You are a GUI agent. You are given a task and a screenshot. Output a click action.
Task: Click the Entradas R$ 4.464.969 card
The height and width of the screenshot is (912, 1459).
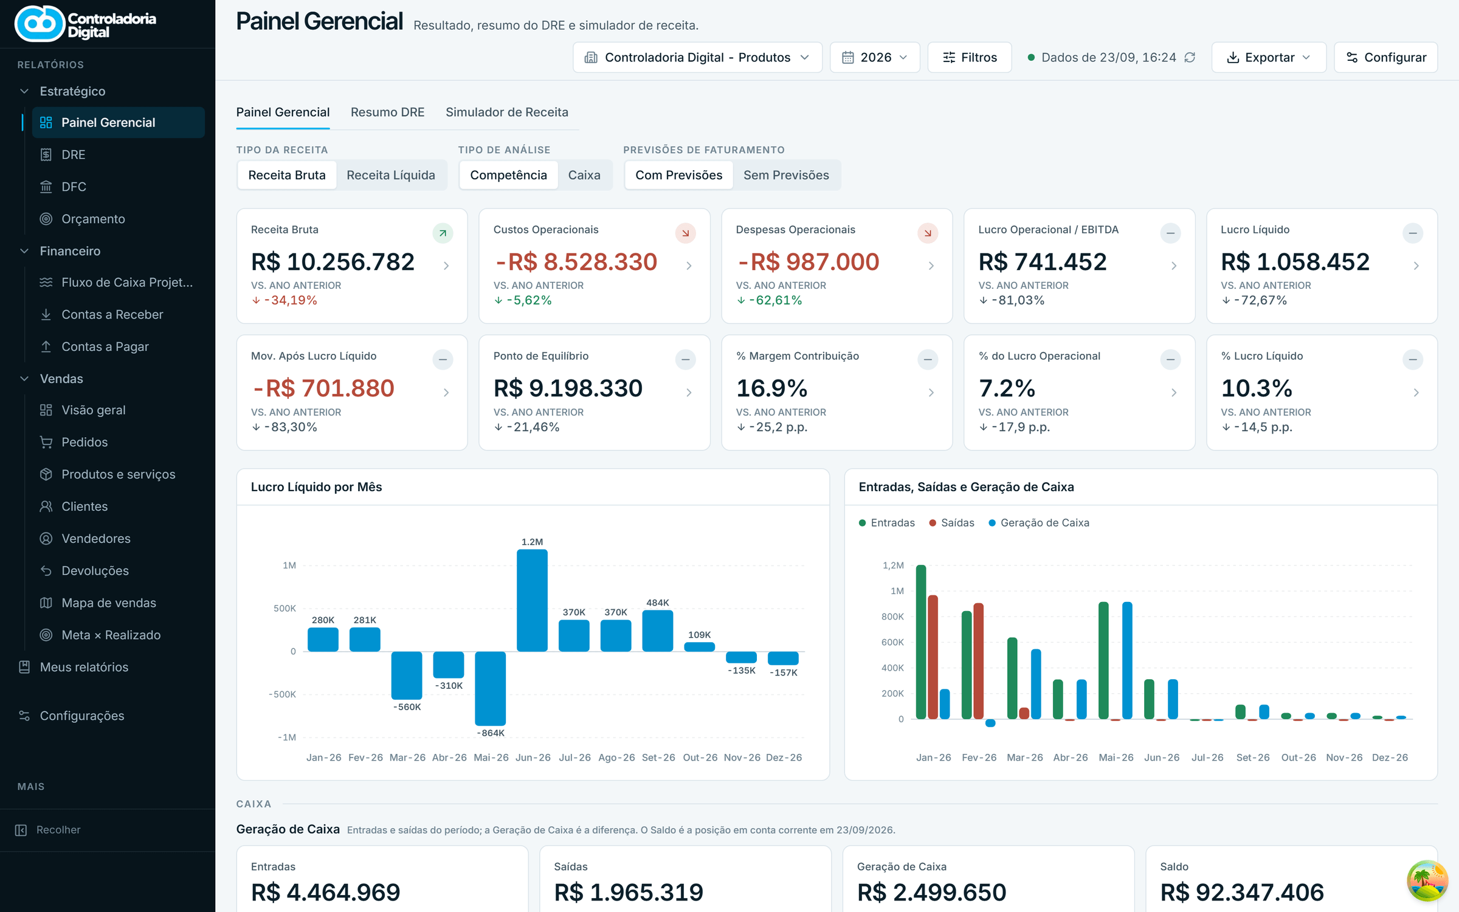click(x=382, y=879)
